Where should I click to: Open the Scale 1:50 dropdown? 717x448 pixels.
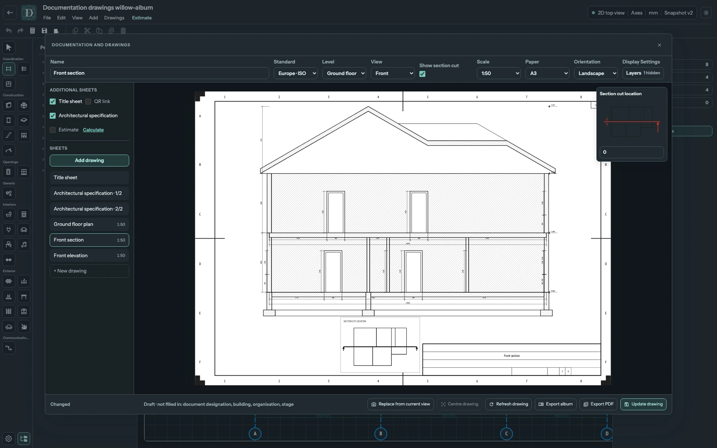[x=499, y=73]
